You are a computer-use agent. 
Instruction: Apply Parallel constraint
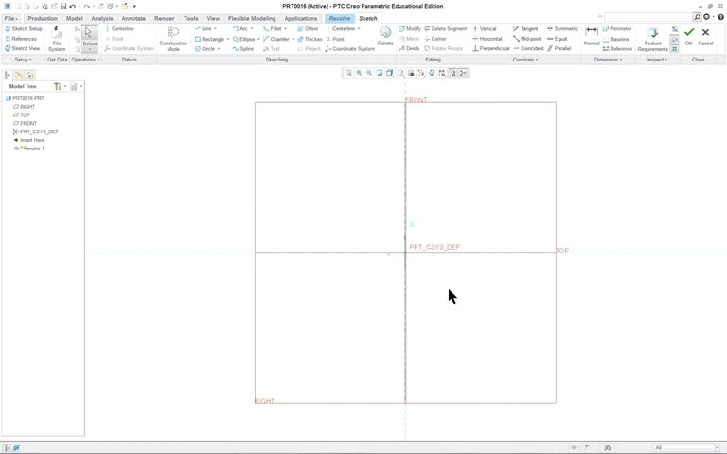559,48
